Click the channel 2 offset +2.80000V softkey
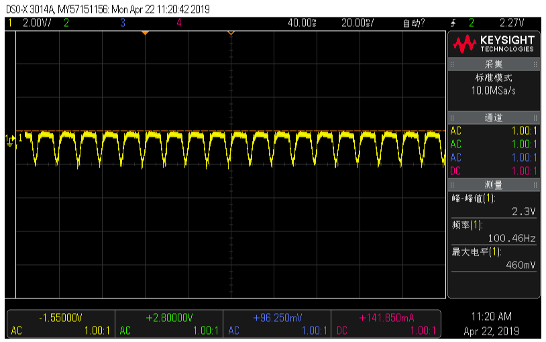Screen dimensions: 546x342 169,324
